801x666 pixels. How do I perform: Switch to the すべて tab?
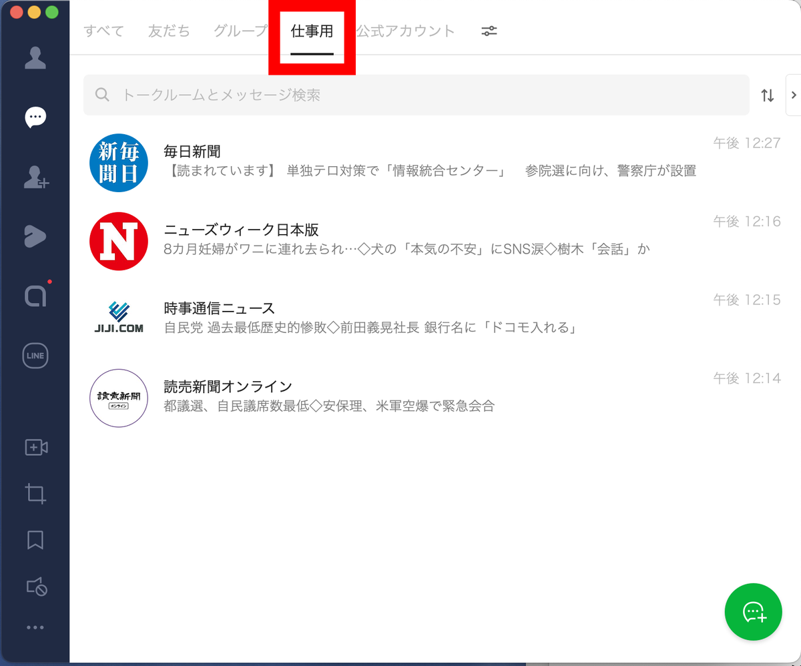pyautogui.click(x=104, y=31)
